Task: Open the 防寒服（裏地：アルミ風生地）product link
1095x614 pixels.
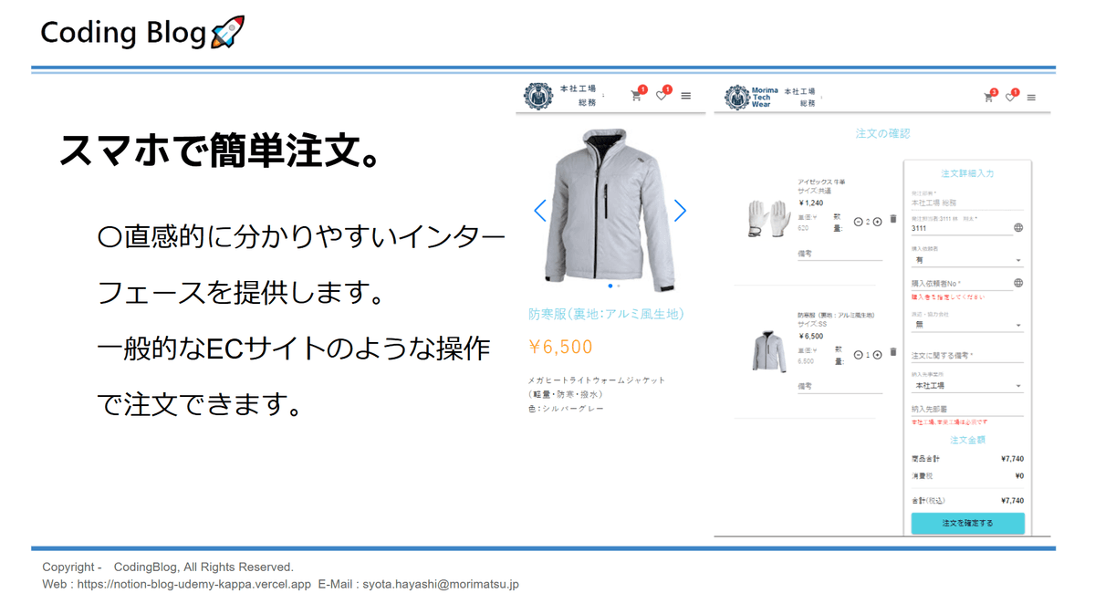Action: point(610,313)
